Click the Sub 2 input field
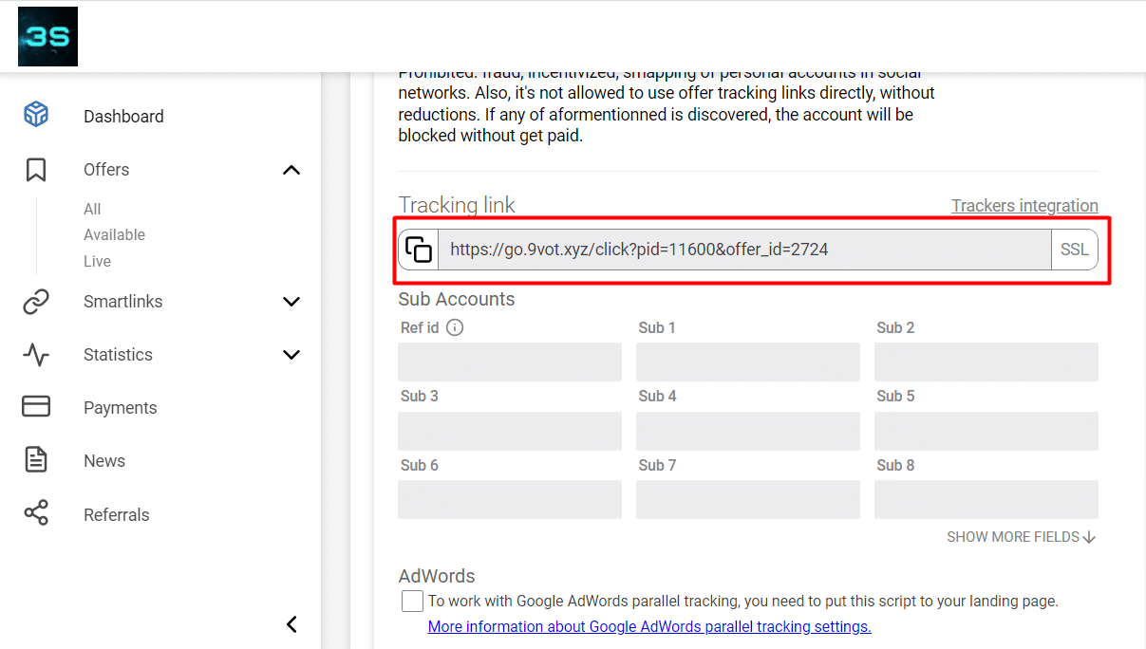1146x649 pixels. pyautogui.click(x=986, y=362)
